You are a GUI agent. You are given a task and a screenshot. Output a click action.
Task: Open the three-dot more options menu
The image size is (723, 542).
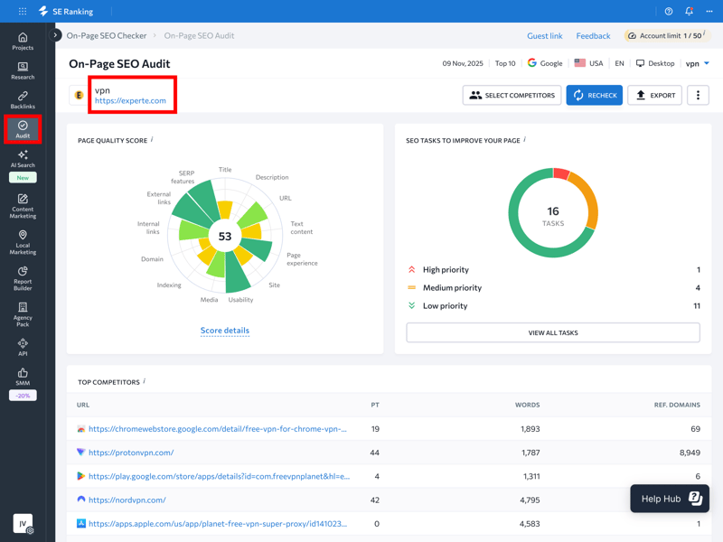coord(698,95)
